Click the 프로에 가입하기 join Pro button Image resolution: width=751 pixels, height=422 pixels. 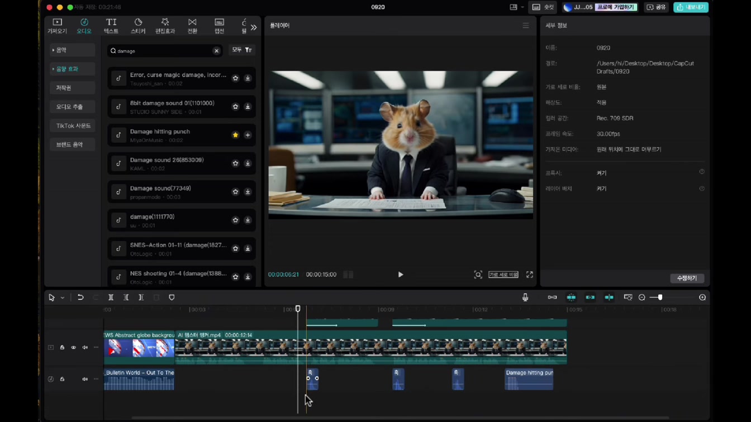tap(616, 7)
